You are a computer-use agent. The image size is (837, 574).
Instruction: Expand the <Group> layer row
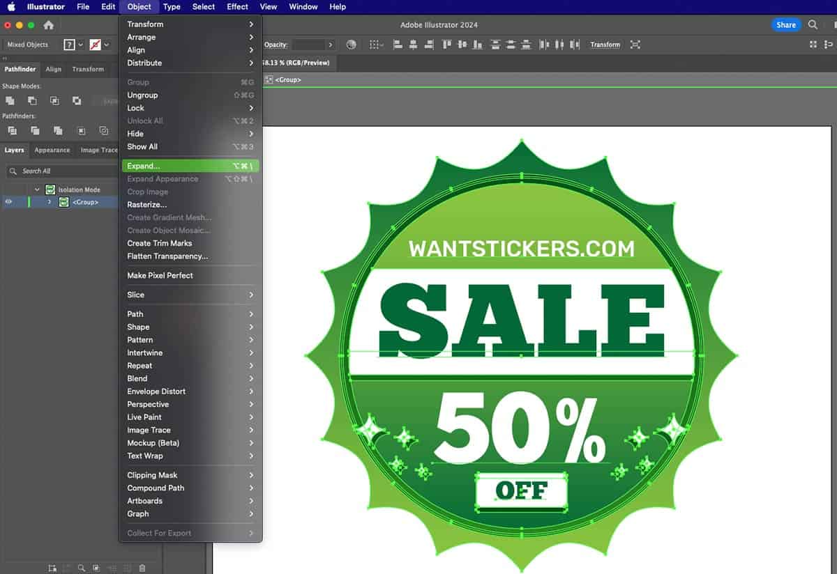[50, 202]
